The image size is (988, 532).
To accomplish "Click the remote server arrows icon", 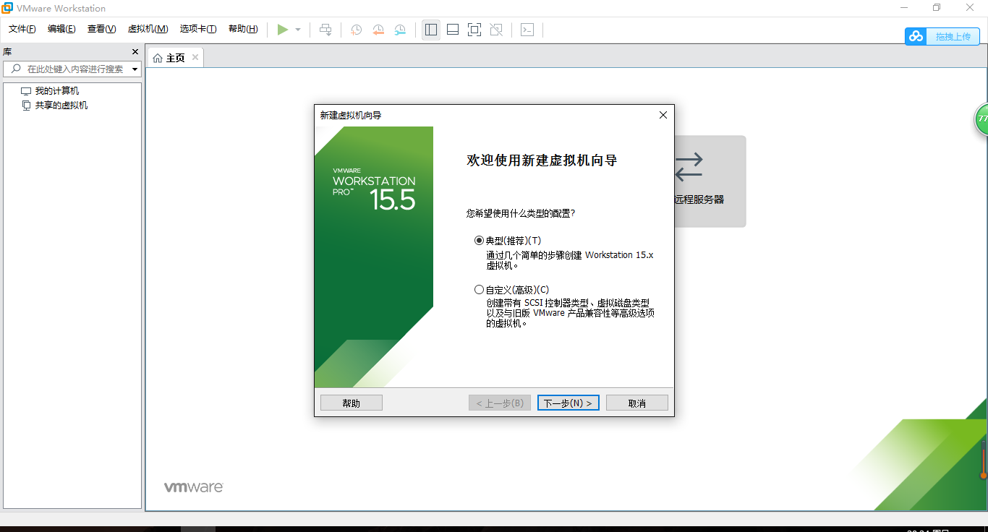I will (689, 167).
